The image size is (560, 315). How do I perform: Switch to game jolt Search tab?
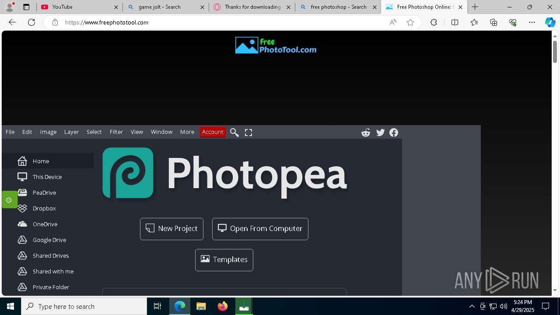click(166, 7)
